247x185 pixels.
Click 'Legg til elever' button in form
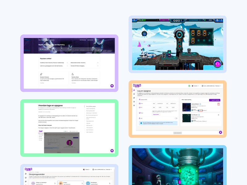coord(156,114)
